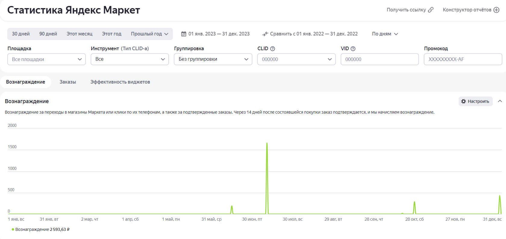Click gear icon in Настроить button
Viewport: 506px width, 239px height.
tap(464, 101)
